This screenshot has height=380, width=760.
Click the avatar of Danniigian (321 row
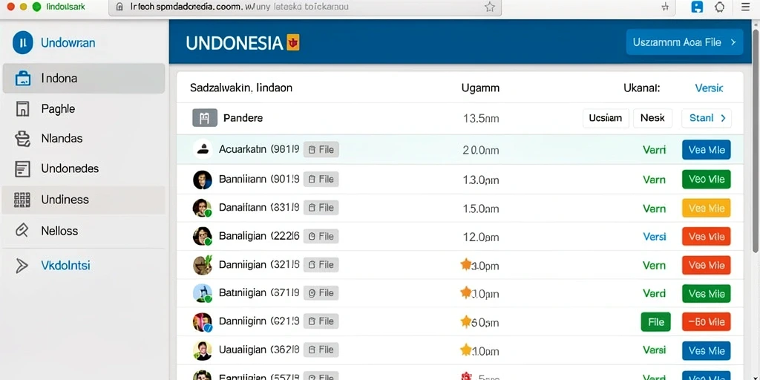point(203,265)
